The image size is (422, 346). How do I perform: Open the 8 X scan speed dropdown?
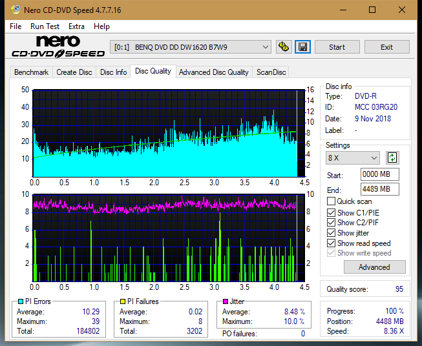353,158
